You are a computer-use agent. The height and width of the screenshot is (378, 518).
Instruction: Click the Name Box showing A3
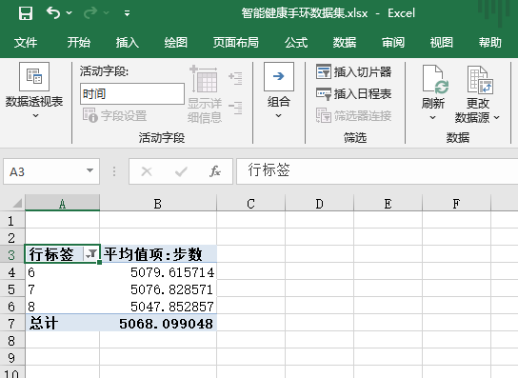coord(45,171)
